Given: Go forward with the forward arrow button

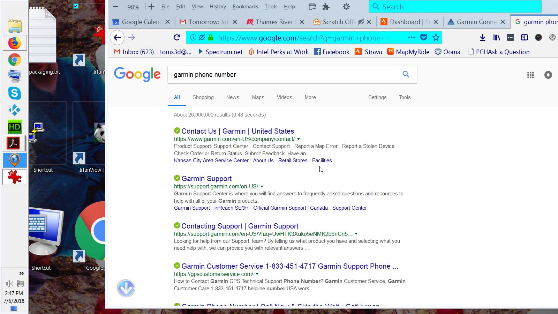Looking at the screenshot, I should 131,37.
